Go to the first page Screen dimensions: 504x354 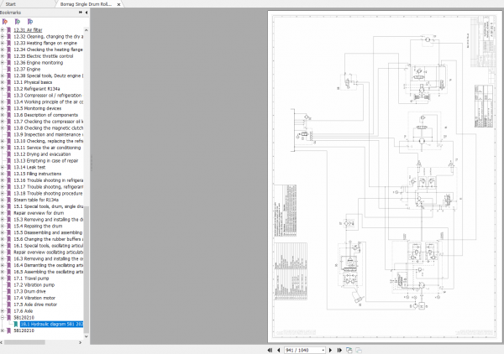tap(270, 350)
